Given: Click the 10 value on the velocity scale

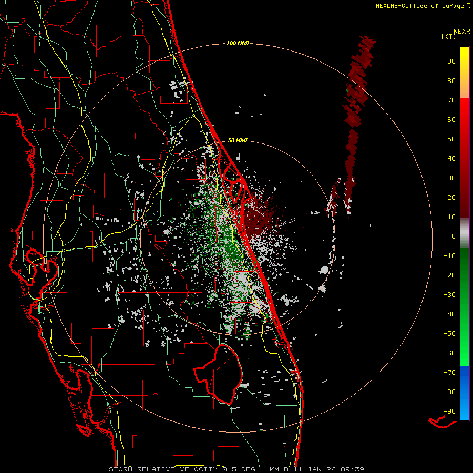Looking at the screenshot, I should pyautogui.click(x=451, y=217).
